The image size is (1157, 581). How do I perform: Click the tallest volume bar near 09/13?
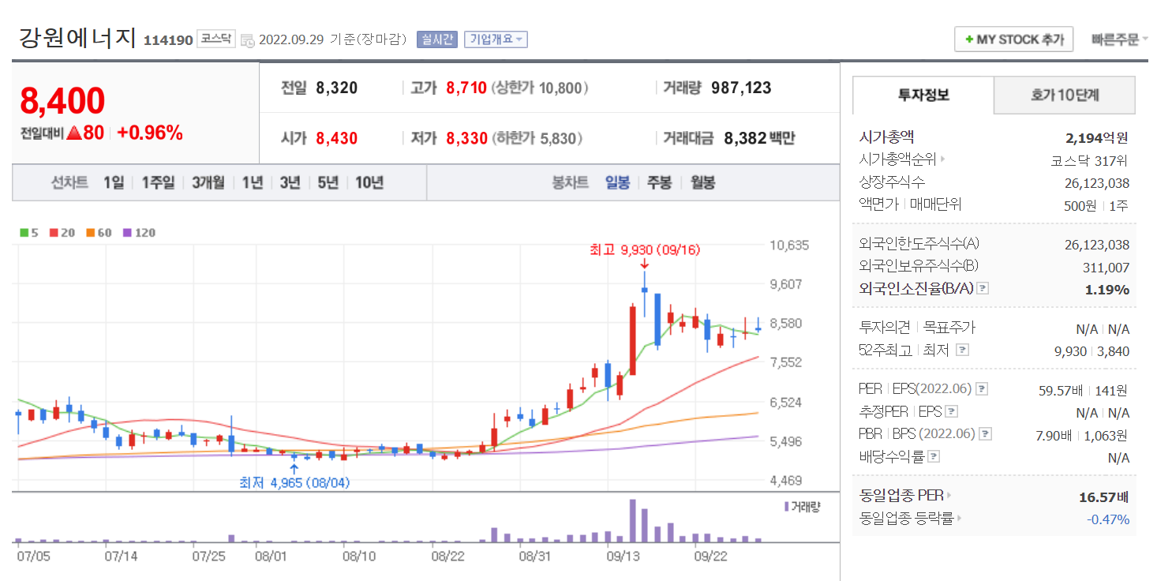[x=632, y=520]
